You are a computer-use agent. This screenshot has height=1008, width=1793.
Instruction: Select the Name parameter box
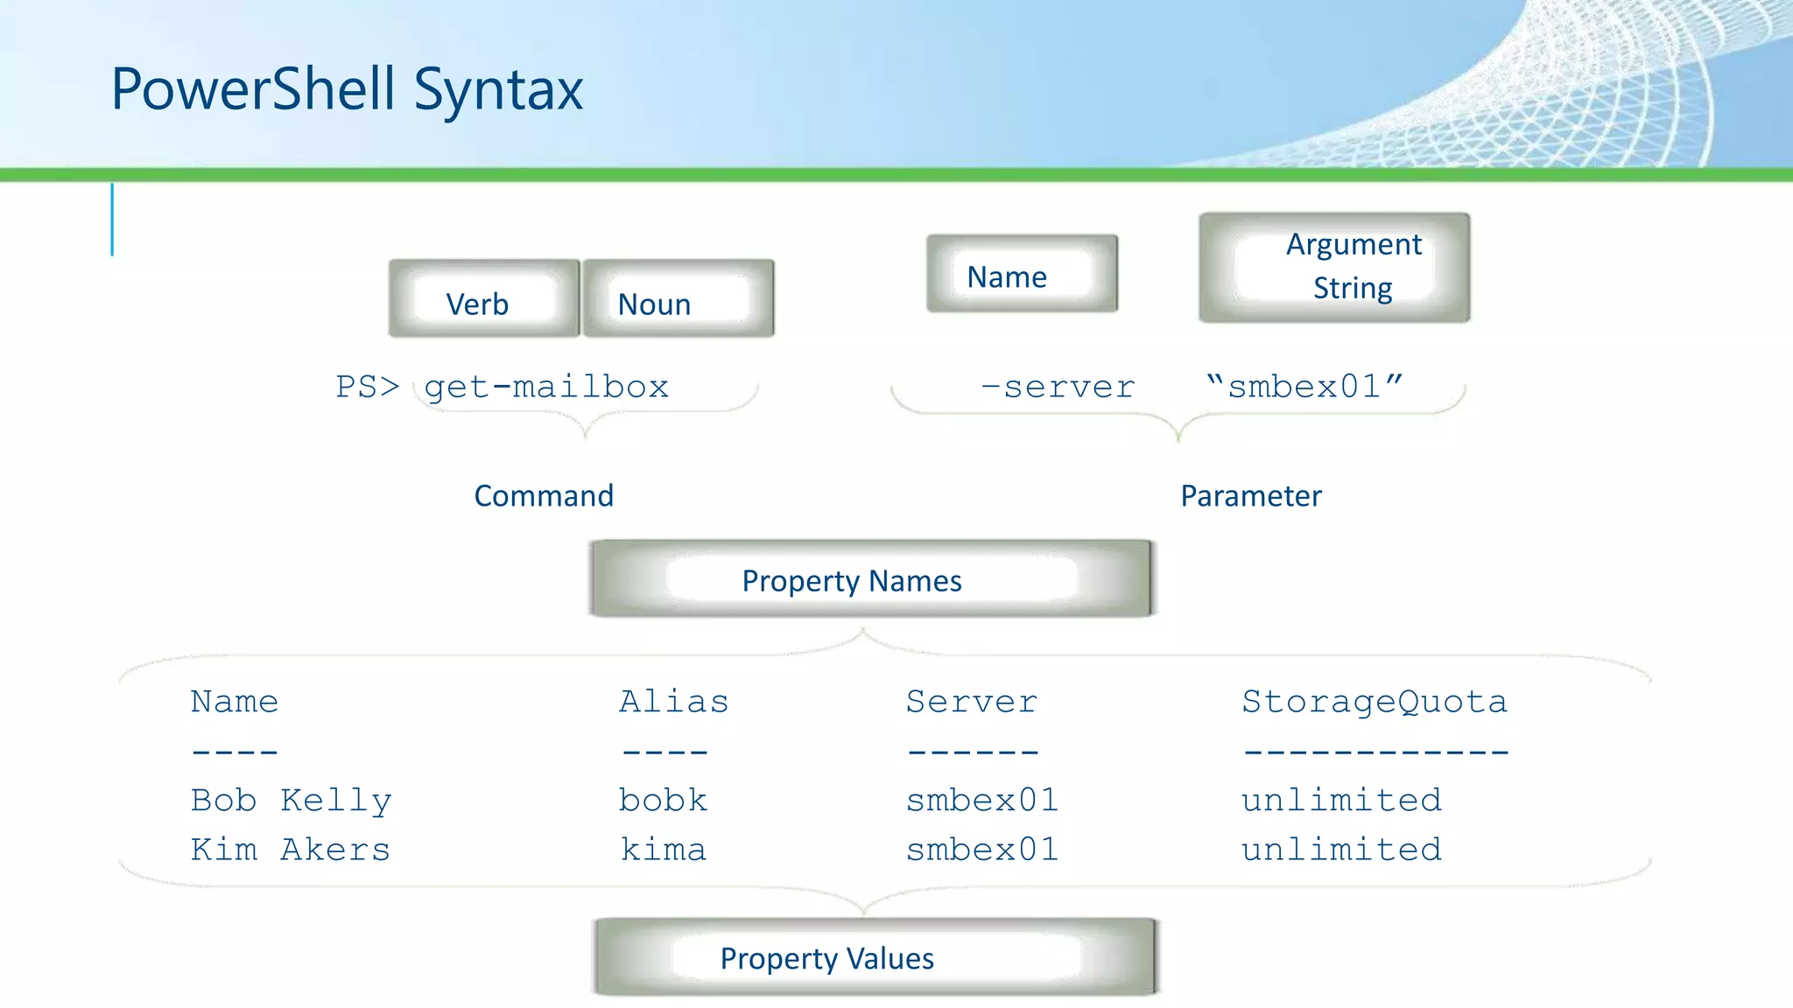point(1022,275)
